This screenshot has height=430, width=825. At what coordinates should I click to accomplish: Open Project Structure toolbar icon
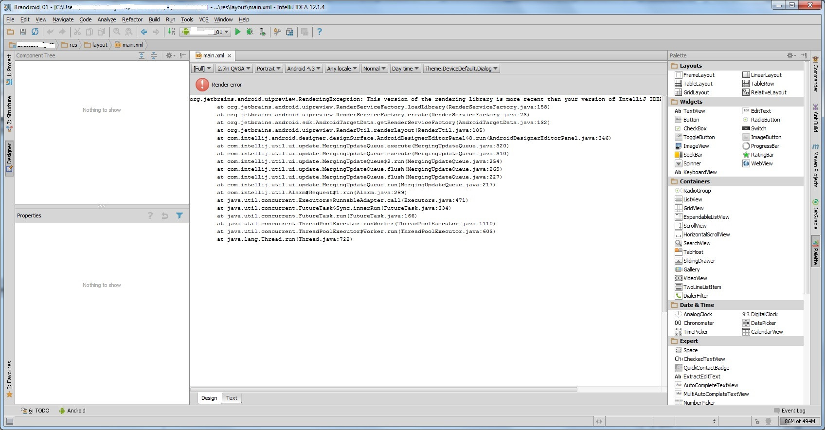tap(290, 32)
